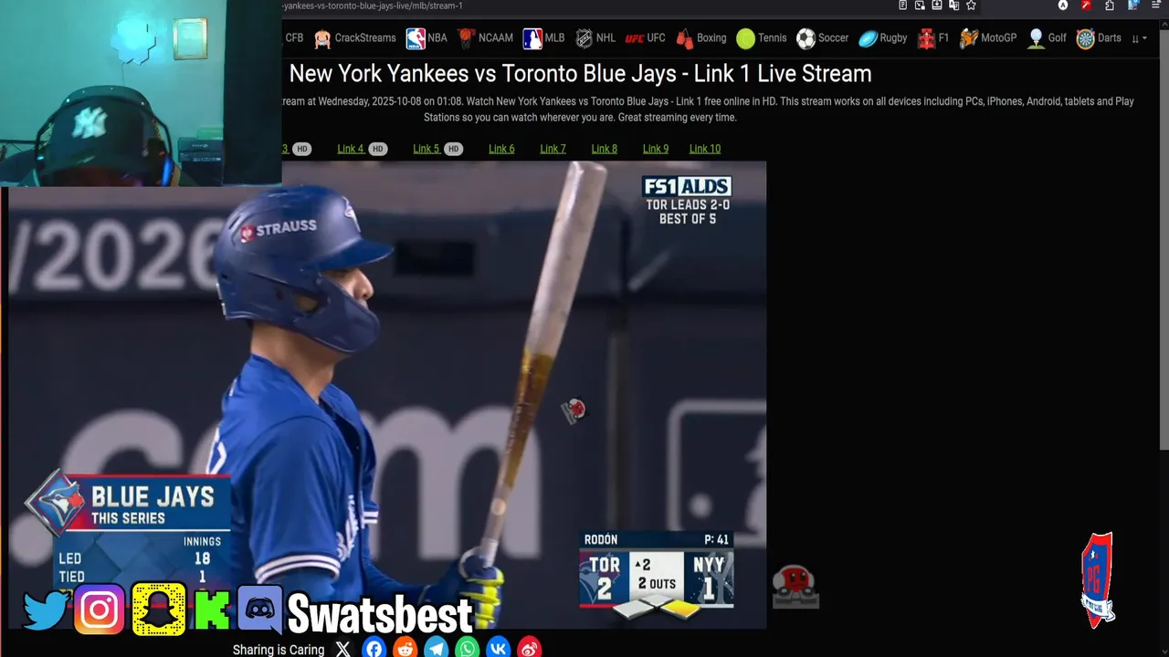Click the Rugby ball icon

868,38
